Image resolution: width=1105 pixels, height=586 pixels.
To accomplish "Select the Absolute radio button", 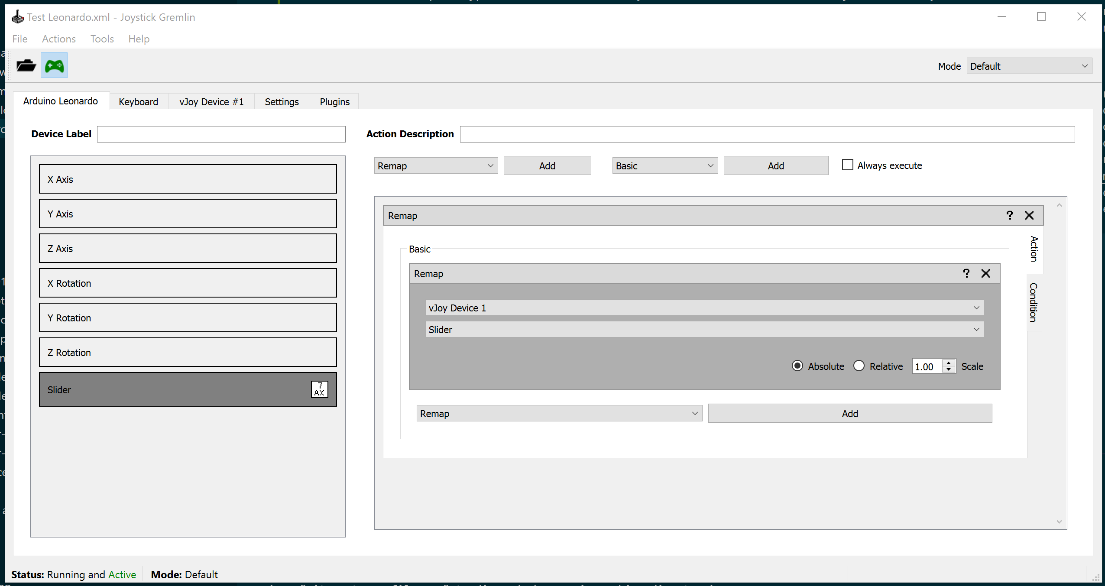I will (797, 366).
